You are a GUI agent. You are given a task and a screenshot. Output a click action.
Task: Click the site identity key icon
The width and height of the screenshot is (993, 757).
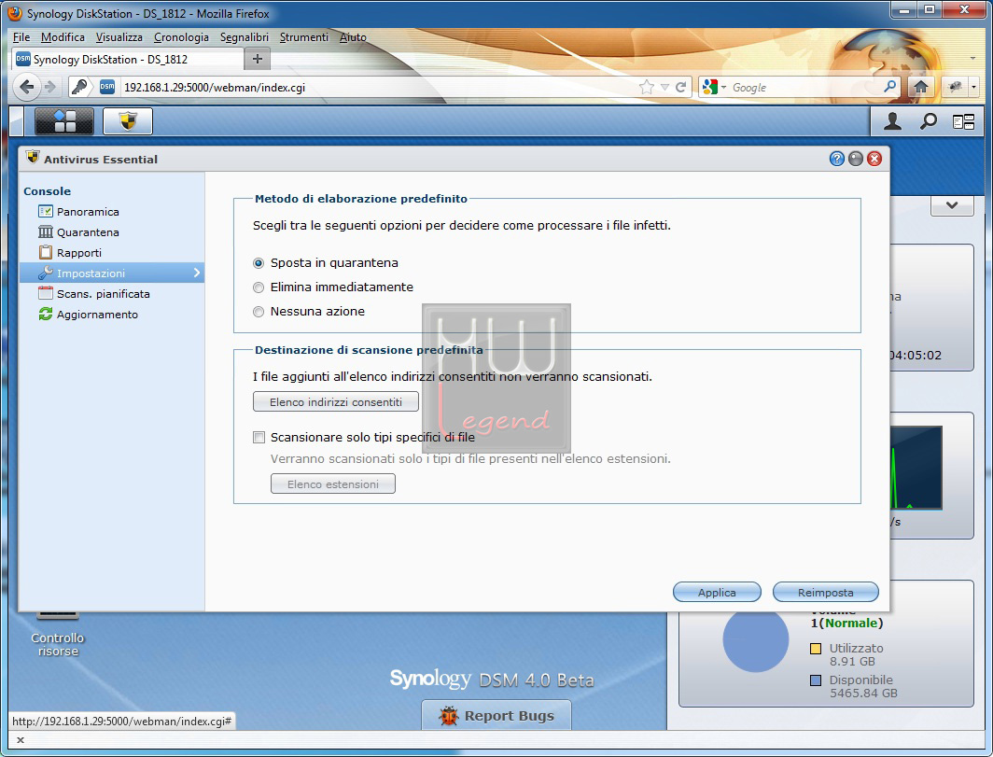point(79,87)
